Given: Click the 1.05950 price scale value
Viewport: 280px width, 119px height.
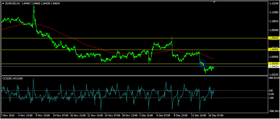Looking at the screenshot, I should pyautogui.click(x=274, y=57).
